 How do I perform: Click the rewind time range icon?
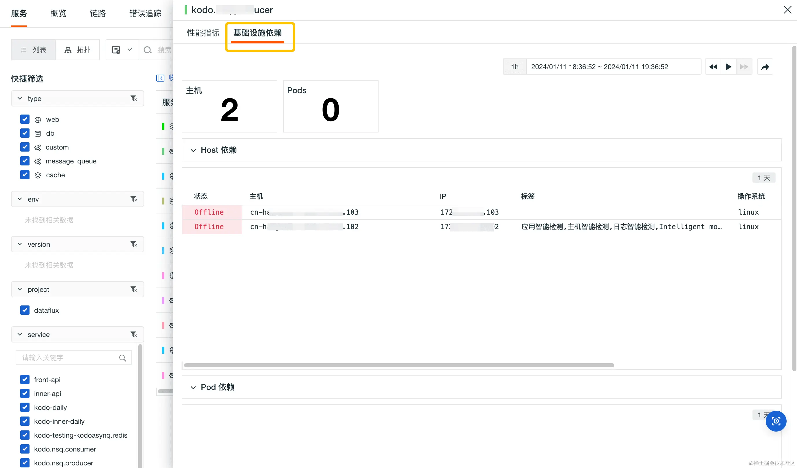pyautogui.click(x=713, y=67)
